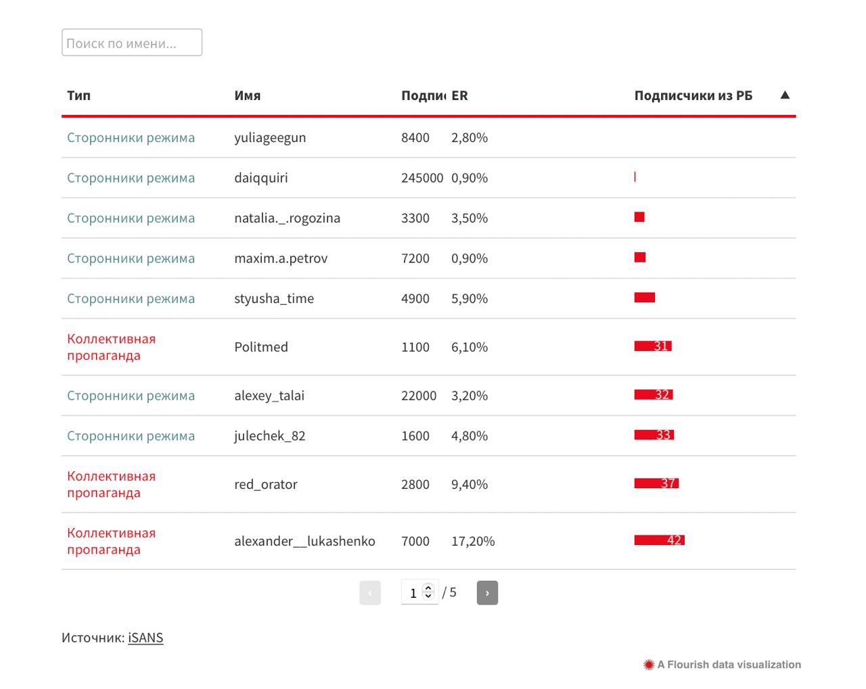Image resolution: width=866 pixels, height=689 pixels.
Task: Click the 1600 subscribers value
Action: [x=415, y=435]
